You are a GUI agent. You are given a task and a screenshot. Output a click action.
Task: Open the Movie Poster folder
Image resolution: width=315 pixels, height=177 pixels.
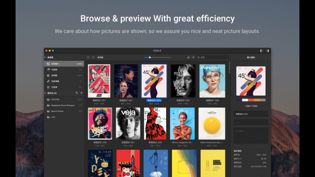click(57, 111)
